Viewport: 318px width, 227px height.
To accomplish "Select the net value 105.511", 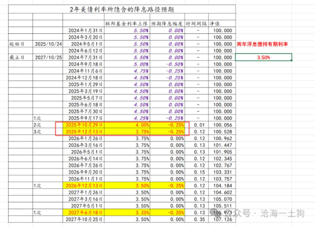I will point(222,205).
